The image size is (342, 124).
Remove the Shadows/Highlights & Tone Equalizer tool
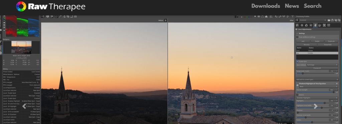click(337, 83)
